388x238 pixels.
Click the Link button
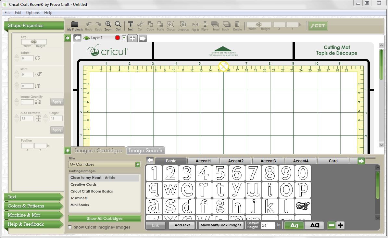coord(156,225)
